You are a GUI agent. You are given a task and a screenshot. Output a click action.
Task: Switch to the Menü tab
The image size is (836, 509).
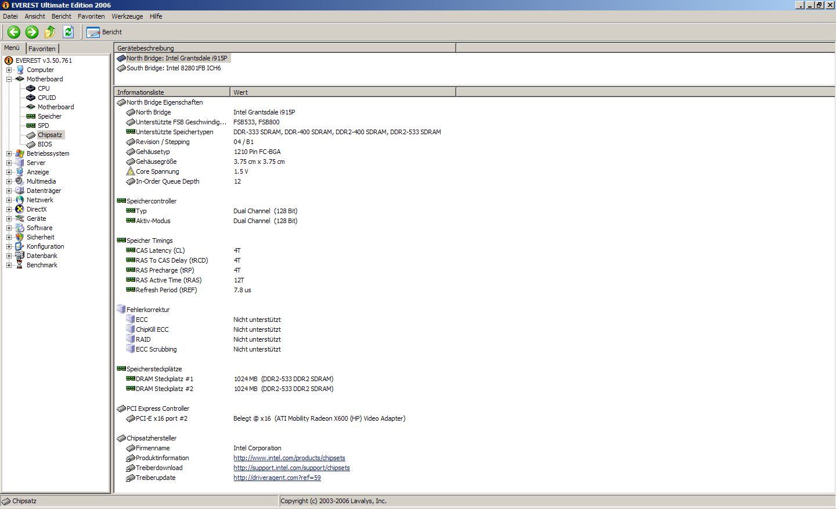coord(12,48)
